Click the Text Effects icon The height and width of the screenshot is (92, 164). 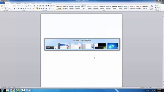coord(28,8)
